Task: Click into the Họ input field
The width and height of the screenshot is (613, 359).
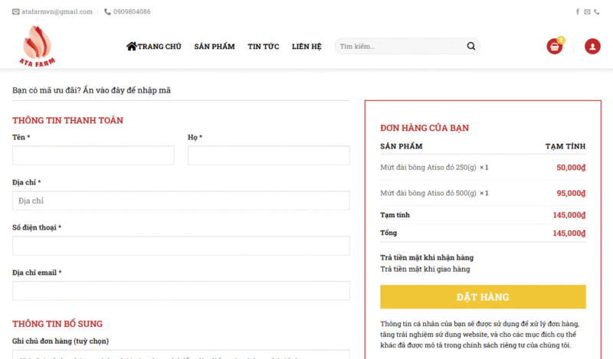Action: point(268,155)
